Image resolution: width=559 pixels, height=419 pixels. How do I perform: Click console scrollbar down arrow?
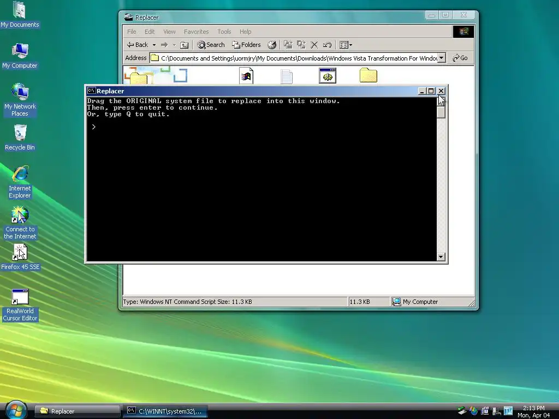441,257
